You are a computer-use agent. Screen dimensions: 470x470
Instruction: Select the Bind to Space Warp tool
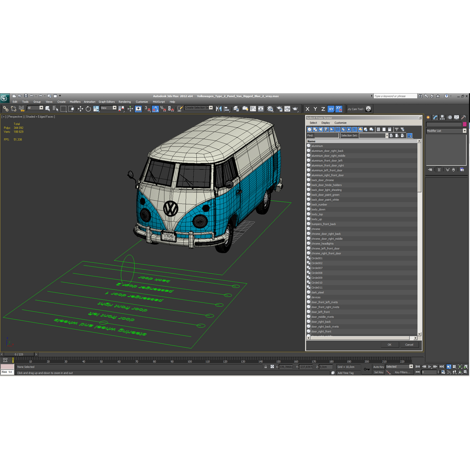pyautogui.click(x=22, y=109)
